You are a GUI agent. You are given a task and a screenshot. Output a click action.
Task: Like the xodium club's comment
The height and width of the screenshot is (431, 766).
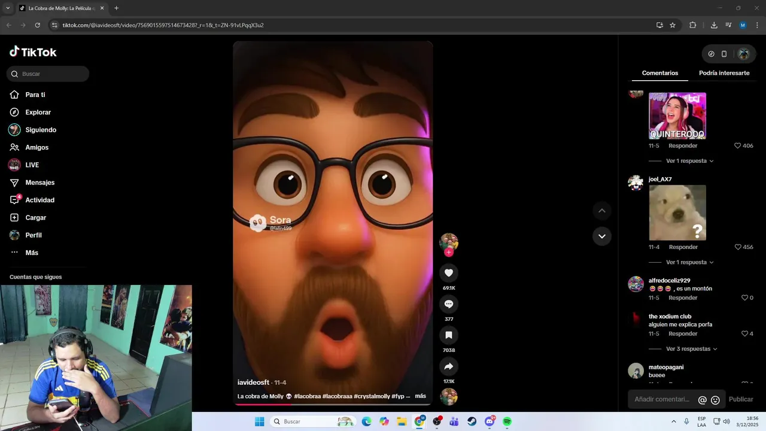(744, 333)
